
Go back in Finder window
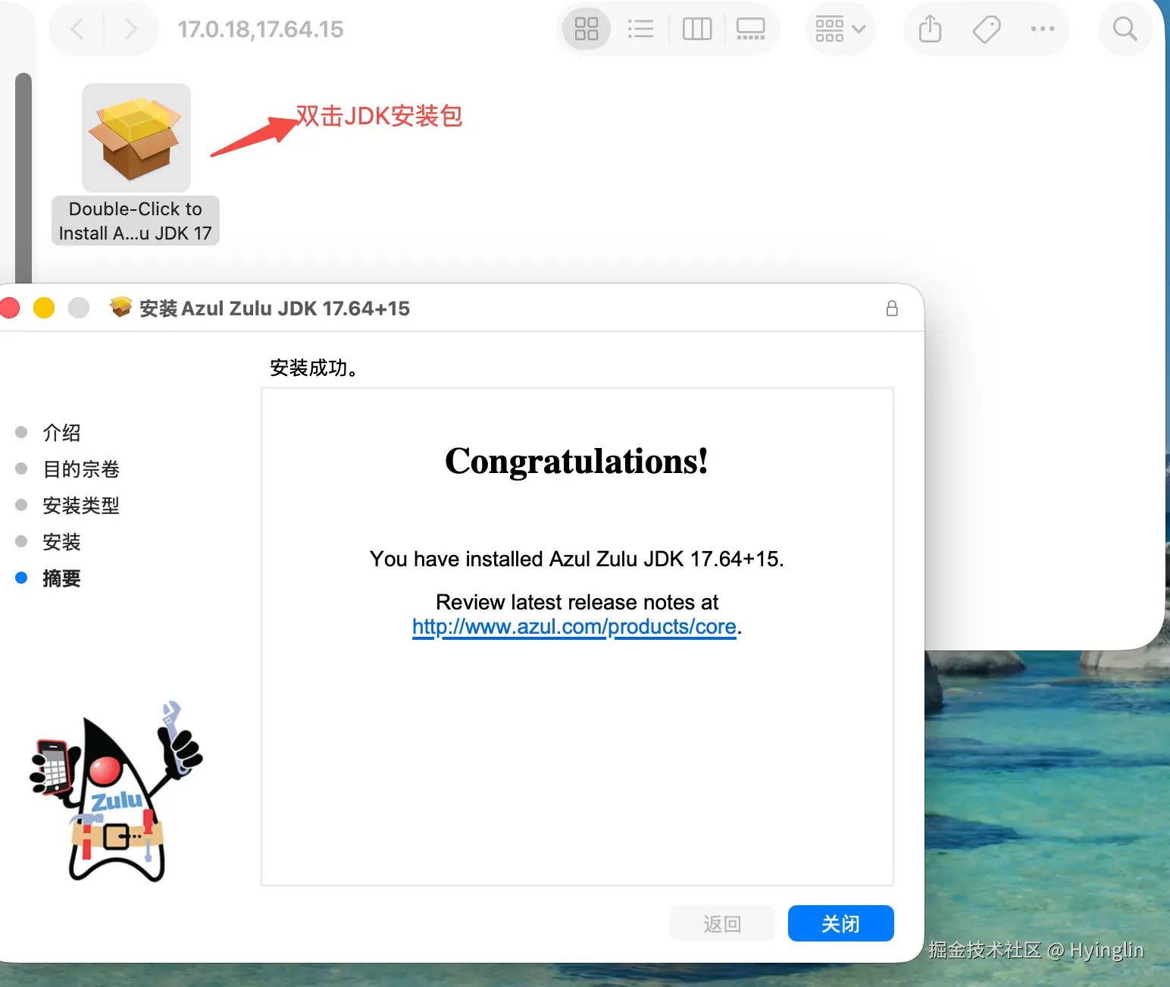77,30
